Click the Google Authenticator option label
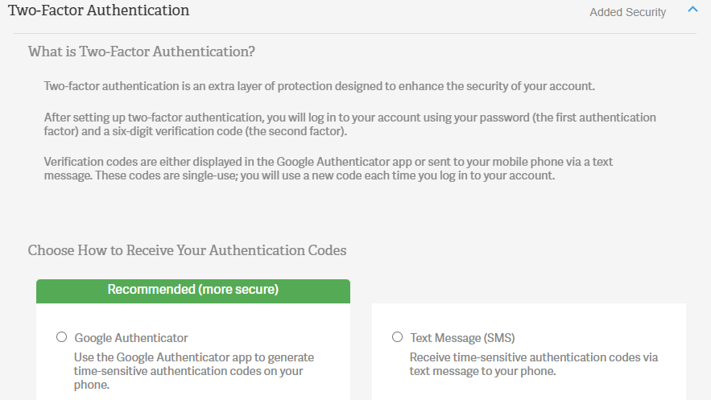Viewport: 711px width, 400px height. coord(131,338)
